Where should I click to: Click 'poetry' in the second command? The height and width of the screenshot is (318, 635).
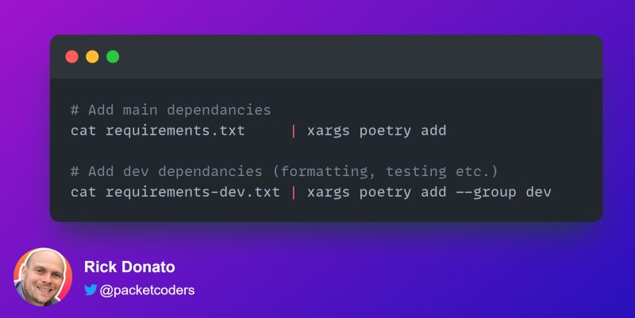(x=385, y=193)
